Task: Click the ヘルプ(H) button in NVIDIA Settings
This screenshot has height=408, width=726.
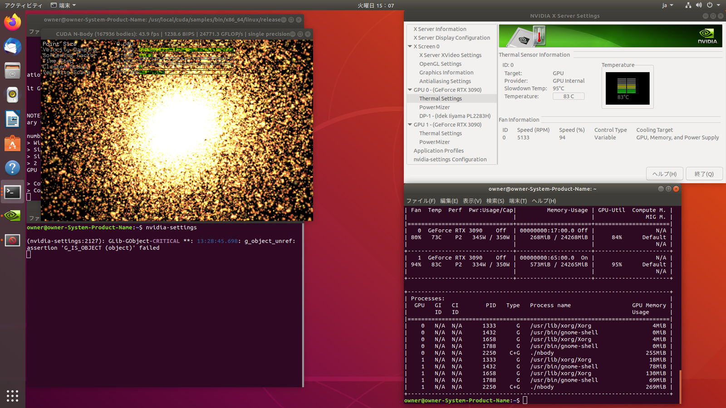Action: 664,174
